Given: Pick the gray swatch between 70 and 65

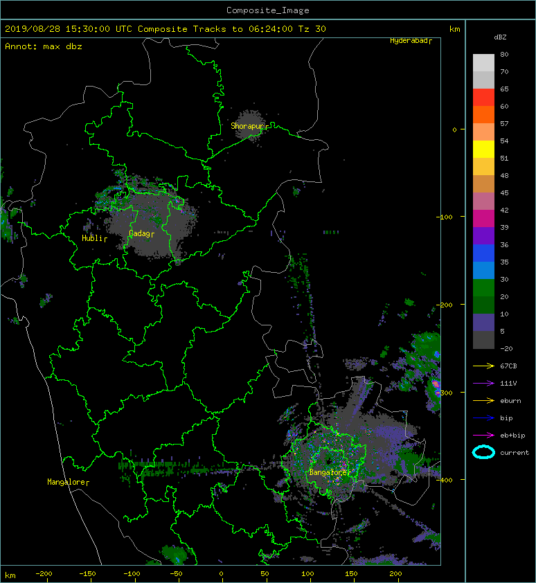Looking at the screenshot, I should pos(483,80).
